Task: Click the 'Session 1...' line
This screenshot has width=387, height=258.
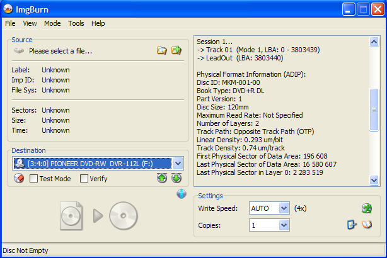Action: pos(214,42)
